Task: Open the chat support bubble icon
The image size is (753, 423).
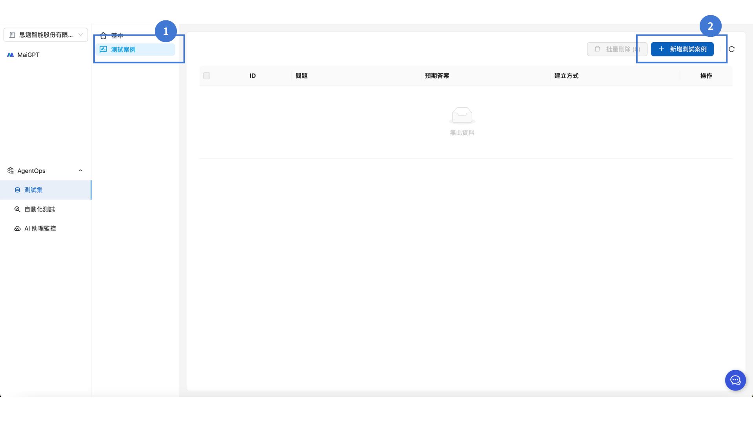Action: (x=735, y=380)
